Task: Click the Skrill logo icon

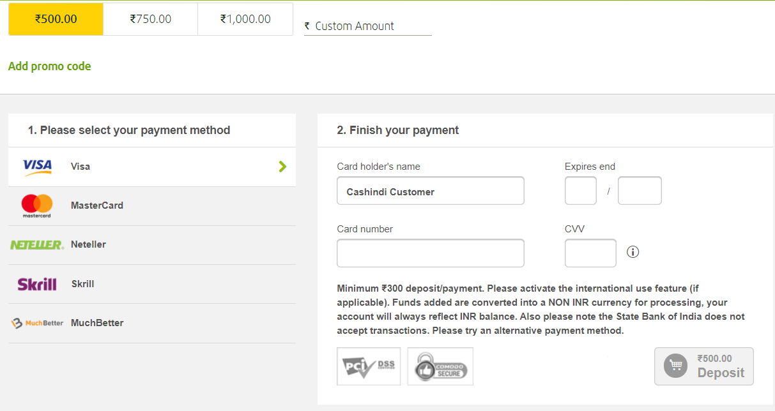Action: click(37, 284)
